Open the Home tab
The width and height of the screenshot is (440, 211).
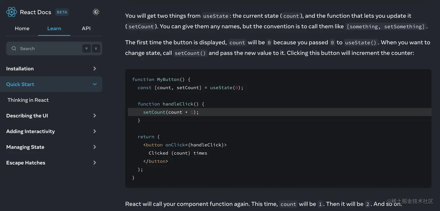[22, 28]
